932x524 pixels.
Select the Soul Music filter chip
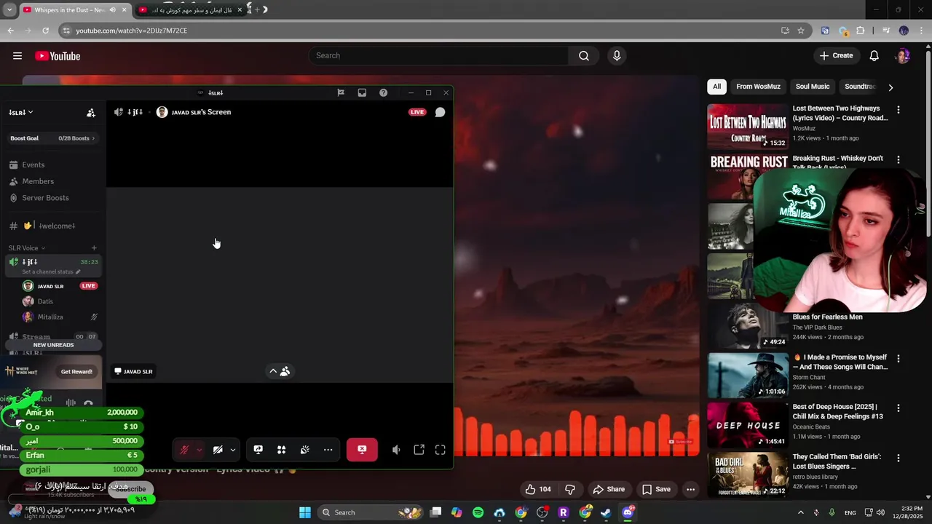[813, 87]
